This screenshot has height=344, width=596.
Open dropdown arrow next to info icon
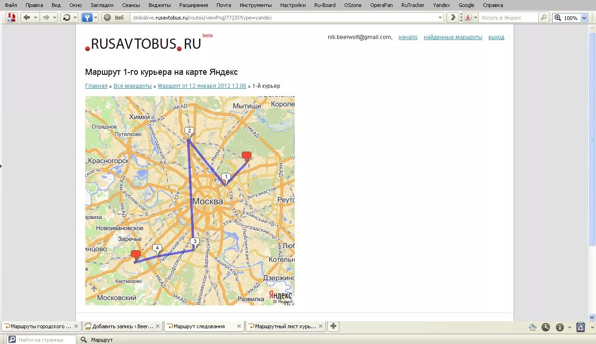pyautogui.click(x=569, y=327)
